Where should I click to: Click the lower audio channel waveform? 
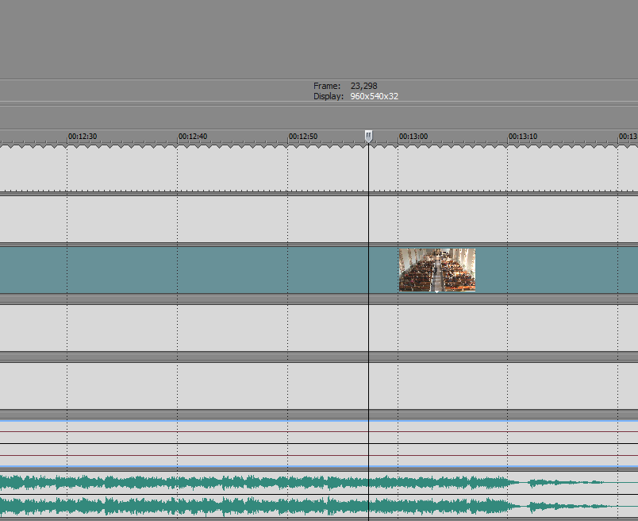pyautogui.click(x=319, y=507)
